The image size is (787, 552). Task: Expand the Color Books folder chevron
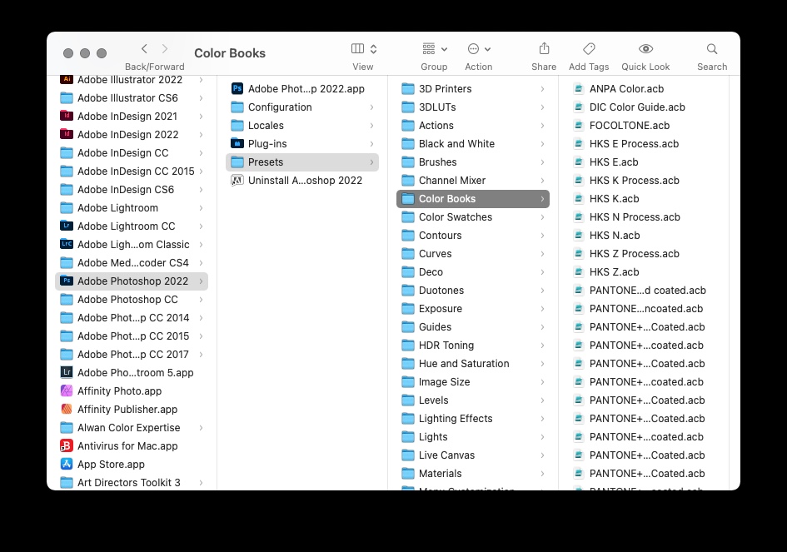542,199
